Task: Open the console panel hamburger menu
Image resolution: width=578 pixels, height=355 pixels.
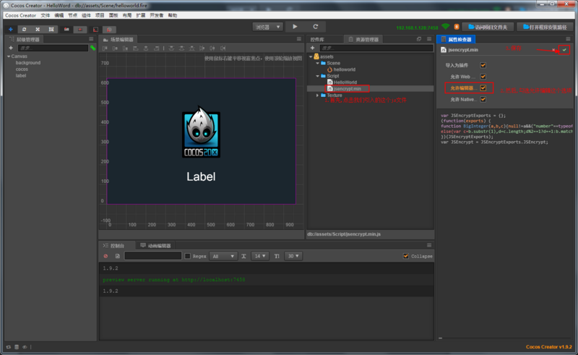Action: click(429, 245)
